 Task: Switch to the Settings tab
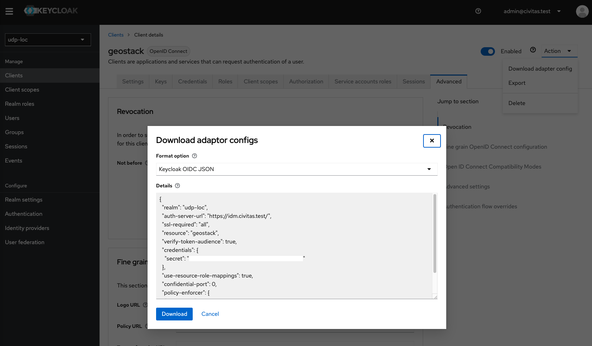point(133,82)
